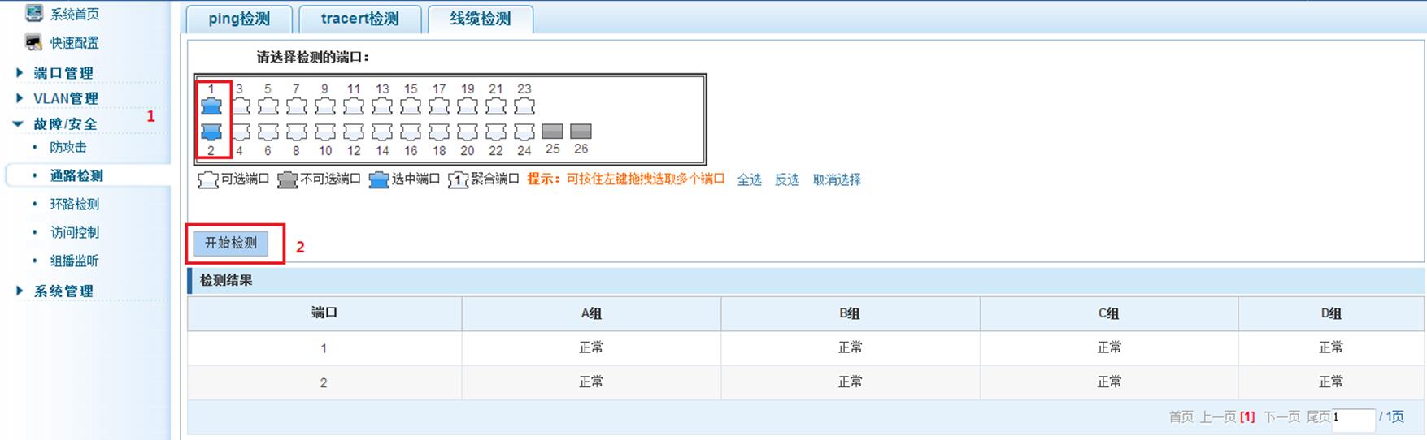Click unavailable port 26 icon
1427x440 pixels.
click(581, 132)
